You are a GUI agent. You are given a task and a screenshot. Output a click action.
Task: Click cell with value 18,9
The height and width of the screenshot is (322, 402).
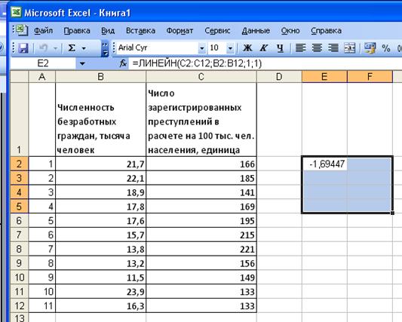click(100, 192)
